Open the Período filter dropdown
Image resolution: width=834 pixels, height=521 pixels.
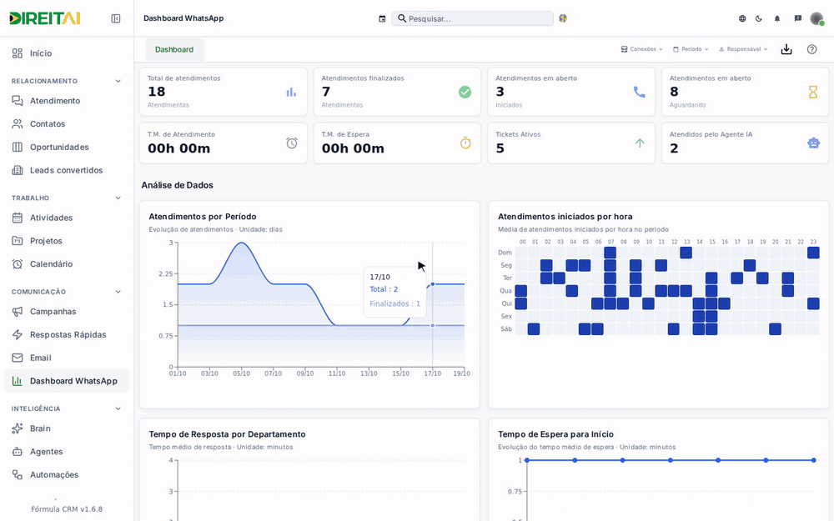pyautogui.click(x=691, y=49)
